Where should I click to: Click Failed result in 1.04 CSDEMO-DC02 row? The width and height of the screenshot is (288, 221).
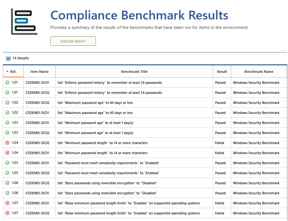219,143
